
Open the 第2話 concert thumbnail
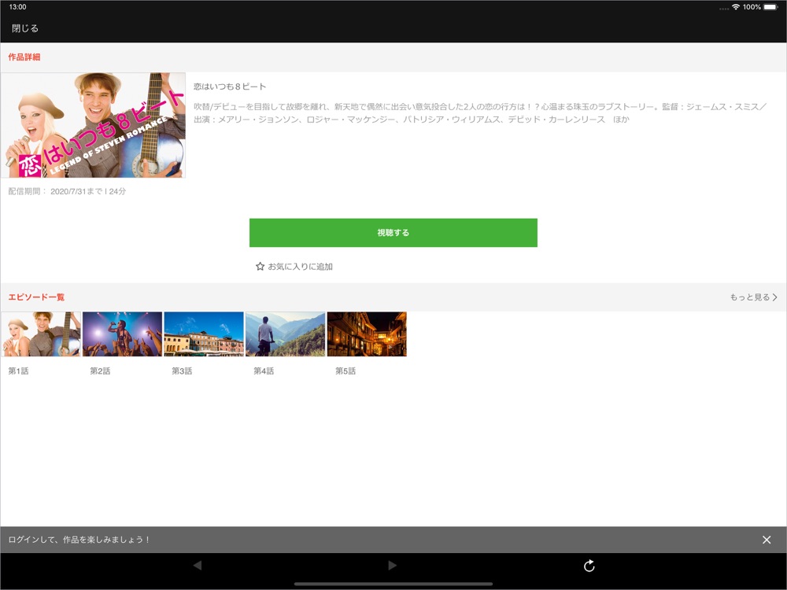[123, 334]
